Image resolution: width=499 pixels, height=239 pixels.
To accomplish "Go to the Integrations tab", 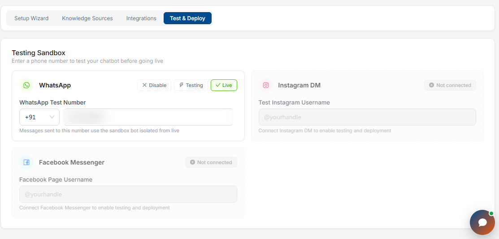I will (141, 18).
